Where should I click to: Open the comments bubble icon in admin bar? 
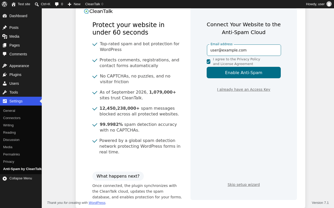57,4
